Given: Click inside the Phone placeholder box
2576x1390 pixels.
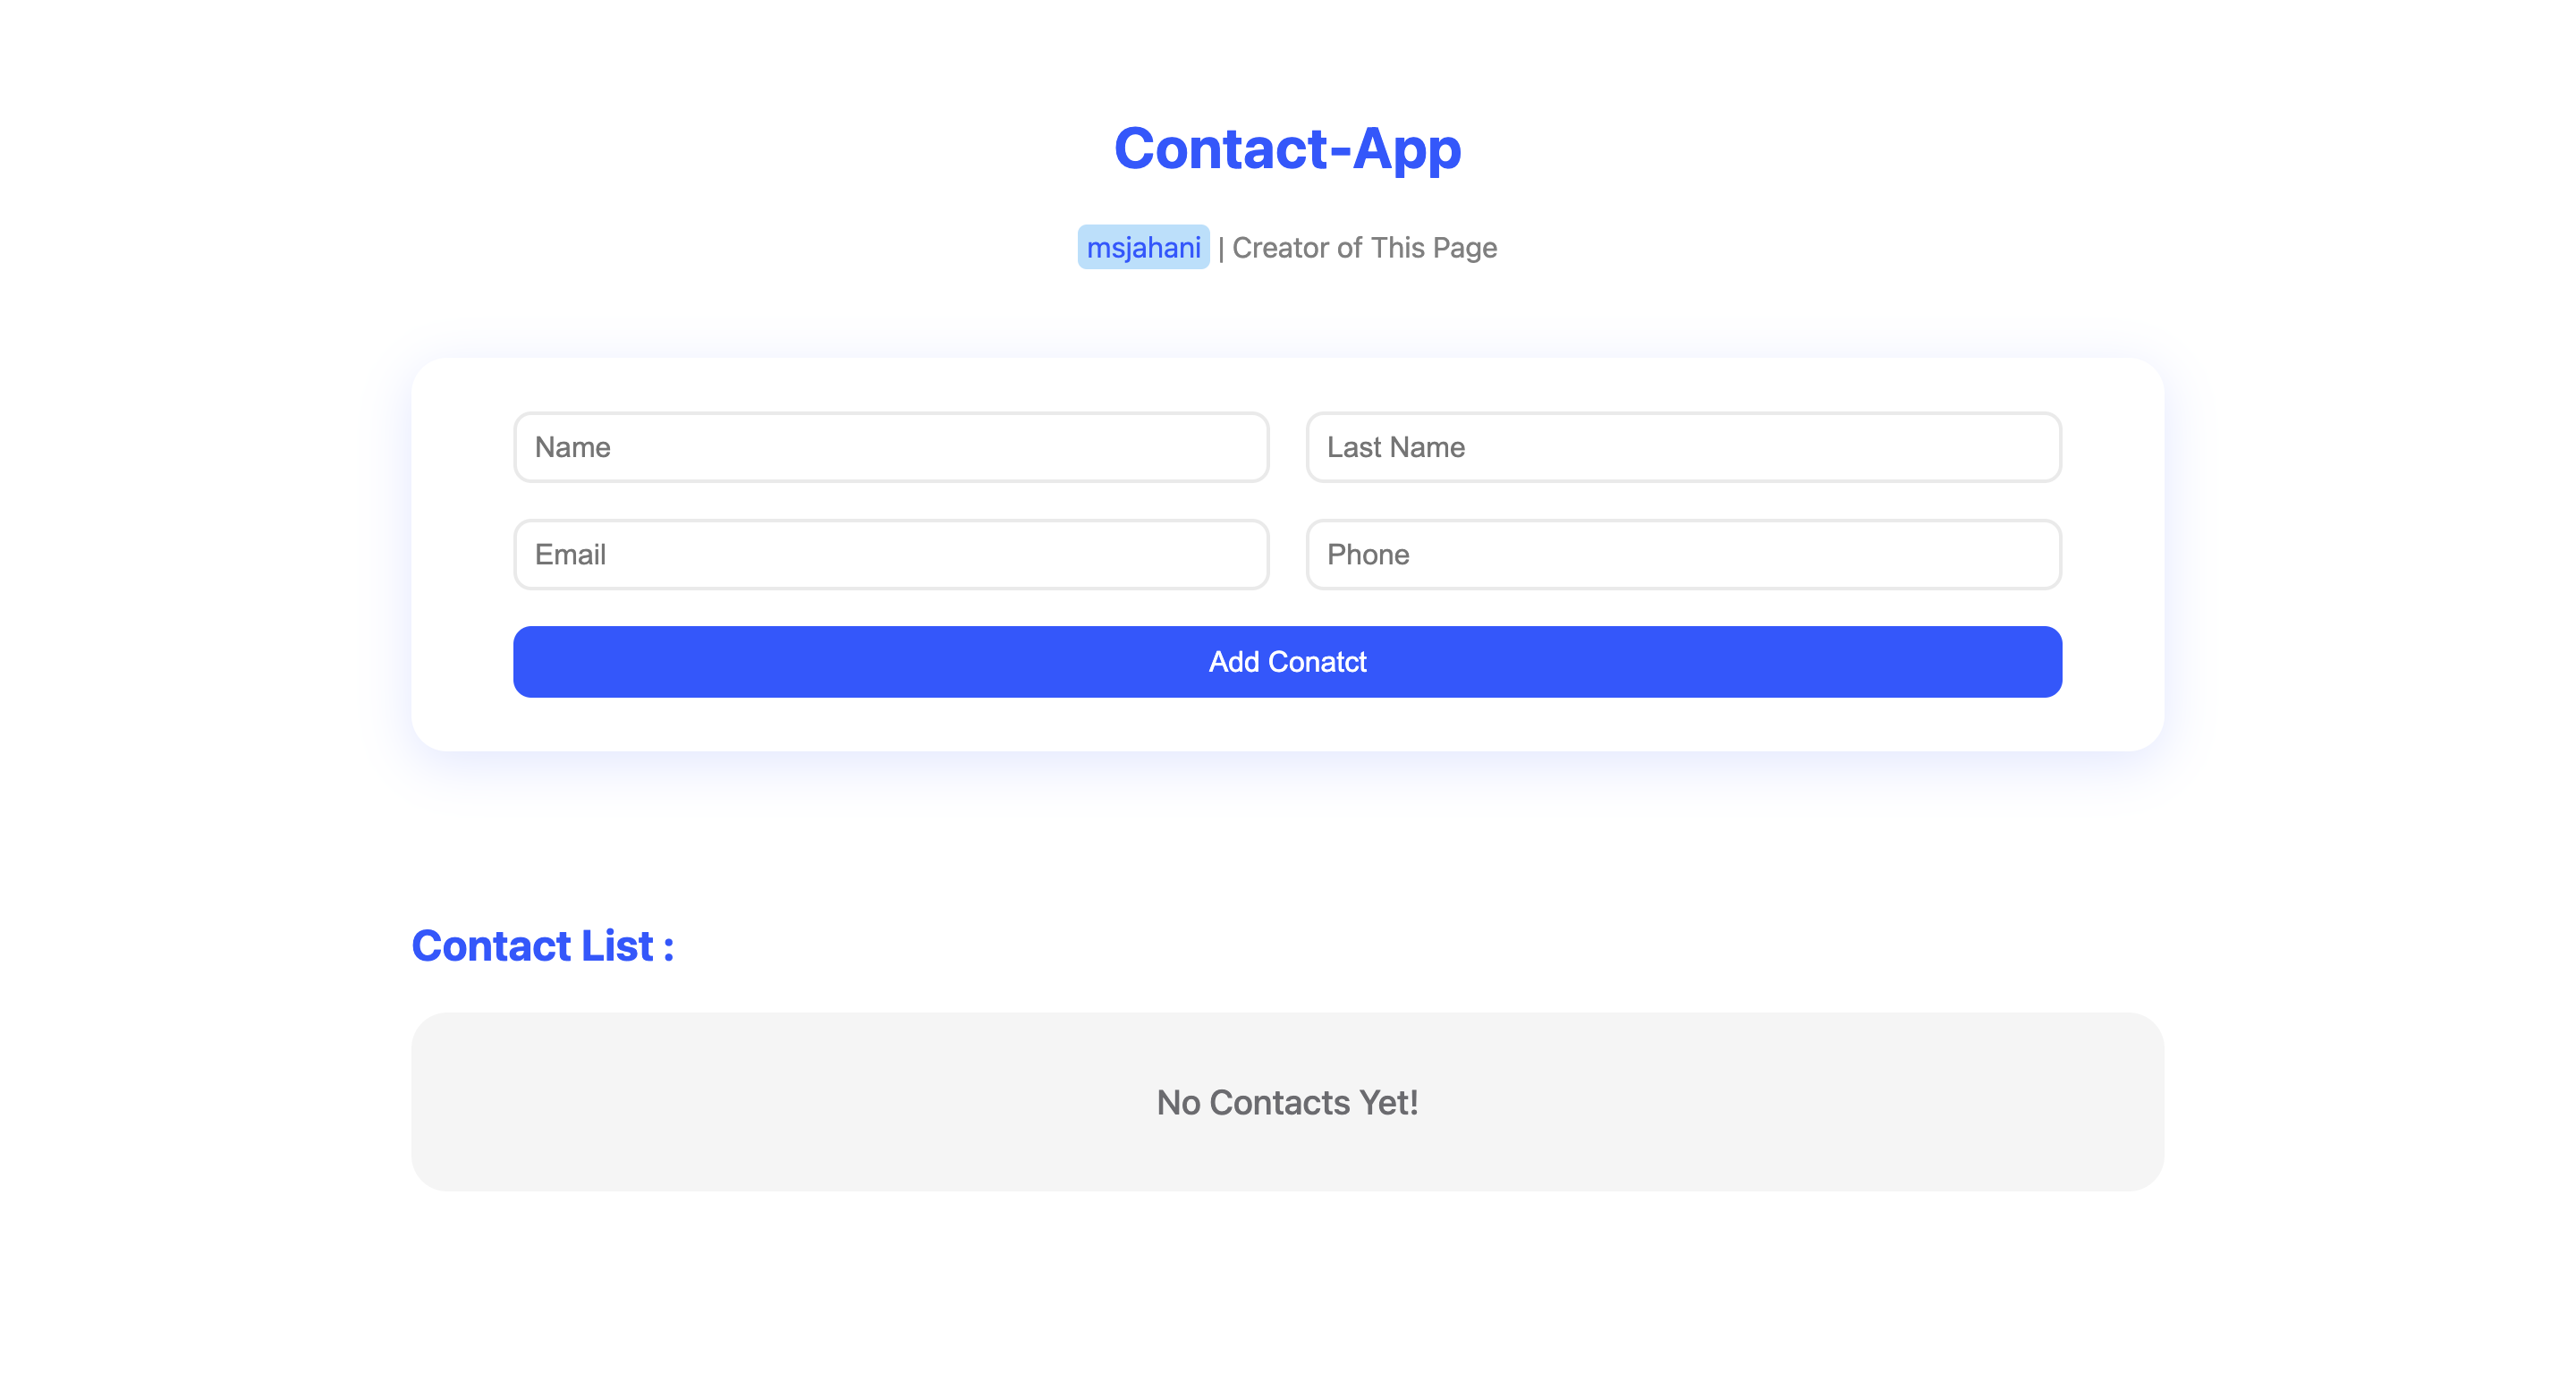Looking at the screenshot, I should (1683, 554).
